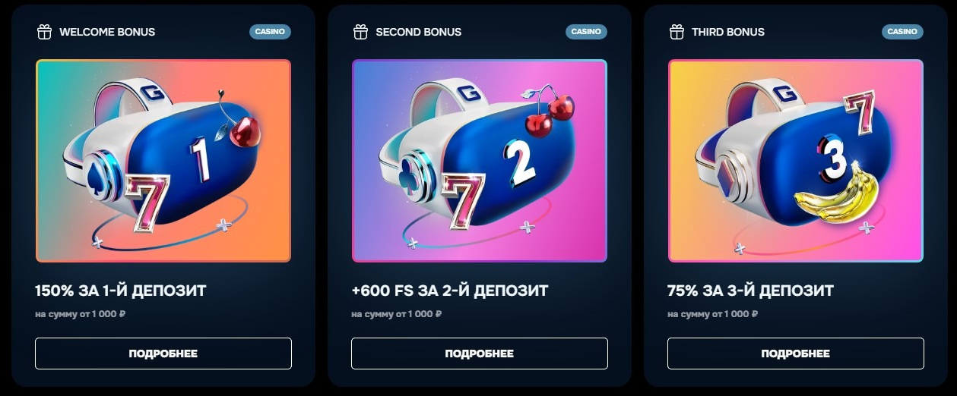Image resolution: width=957 pixels, height=396 pixels.
Task: Select the THIRD BONUS header text
Action: (728, 32)
